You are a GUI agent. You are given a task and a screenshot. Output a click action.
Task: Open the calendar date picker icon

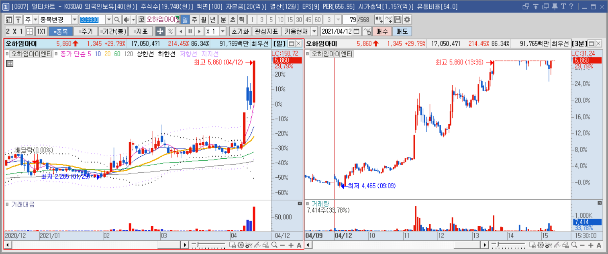pos(357,31)
